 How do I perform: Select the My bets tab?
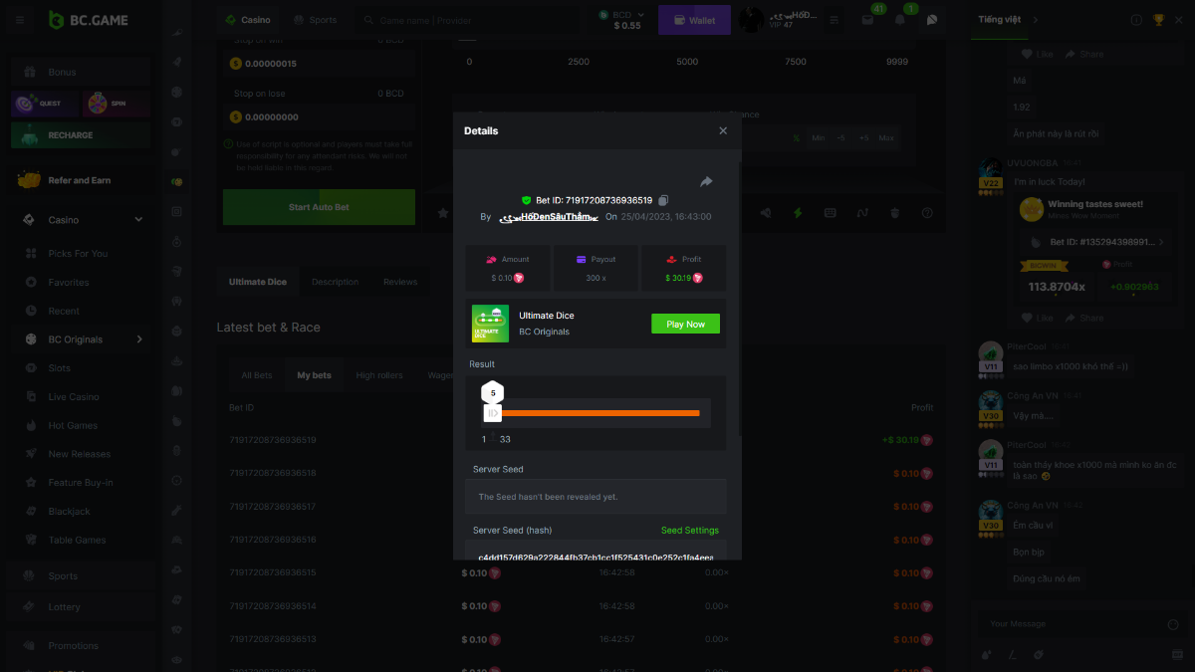click(x=314, y=375)
